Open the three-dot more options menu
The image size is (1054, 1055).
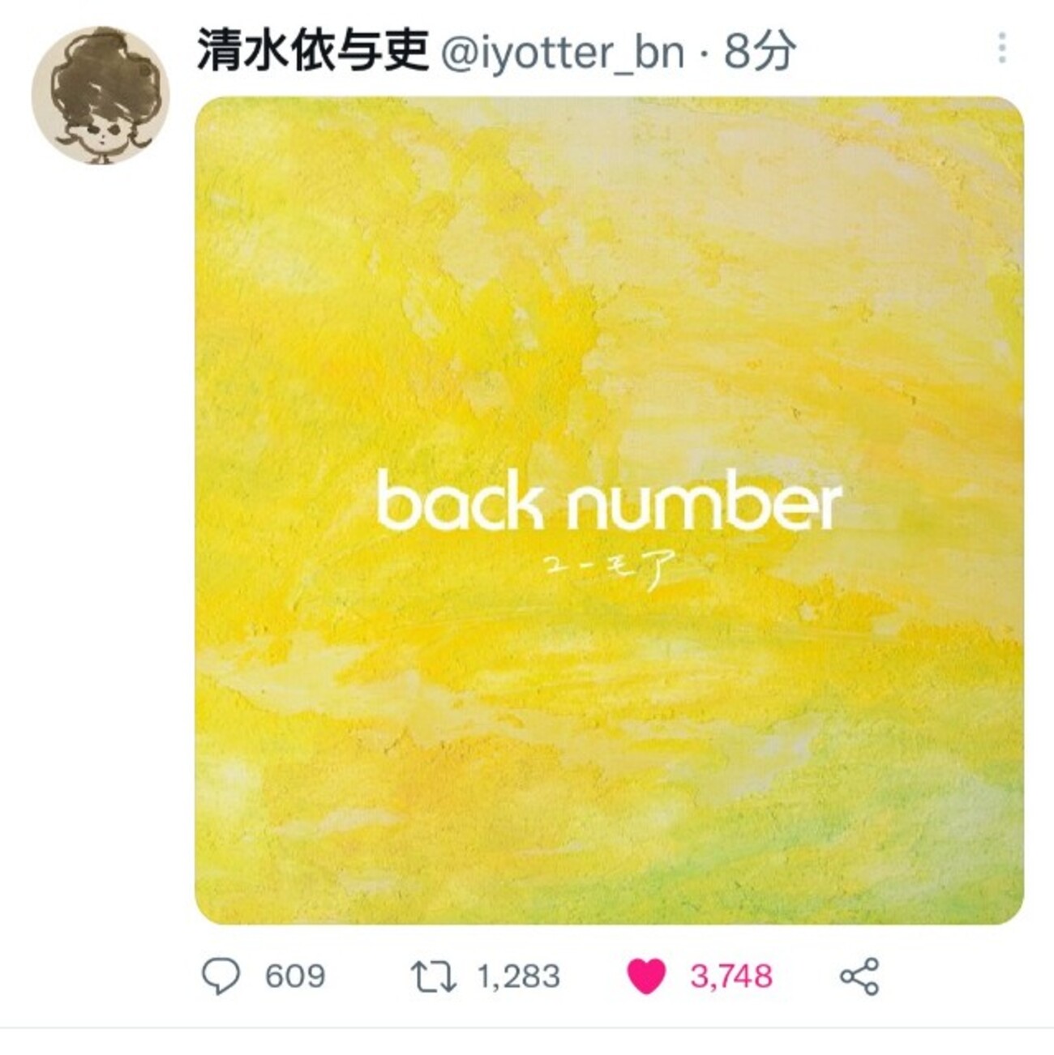[x=1002, y=49]
